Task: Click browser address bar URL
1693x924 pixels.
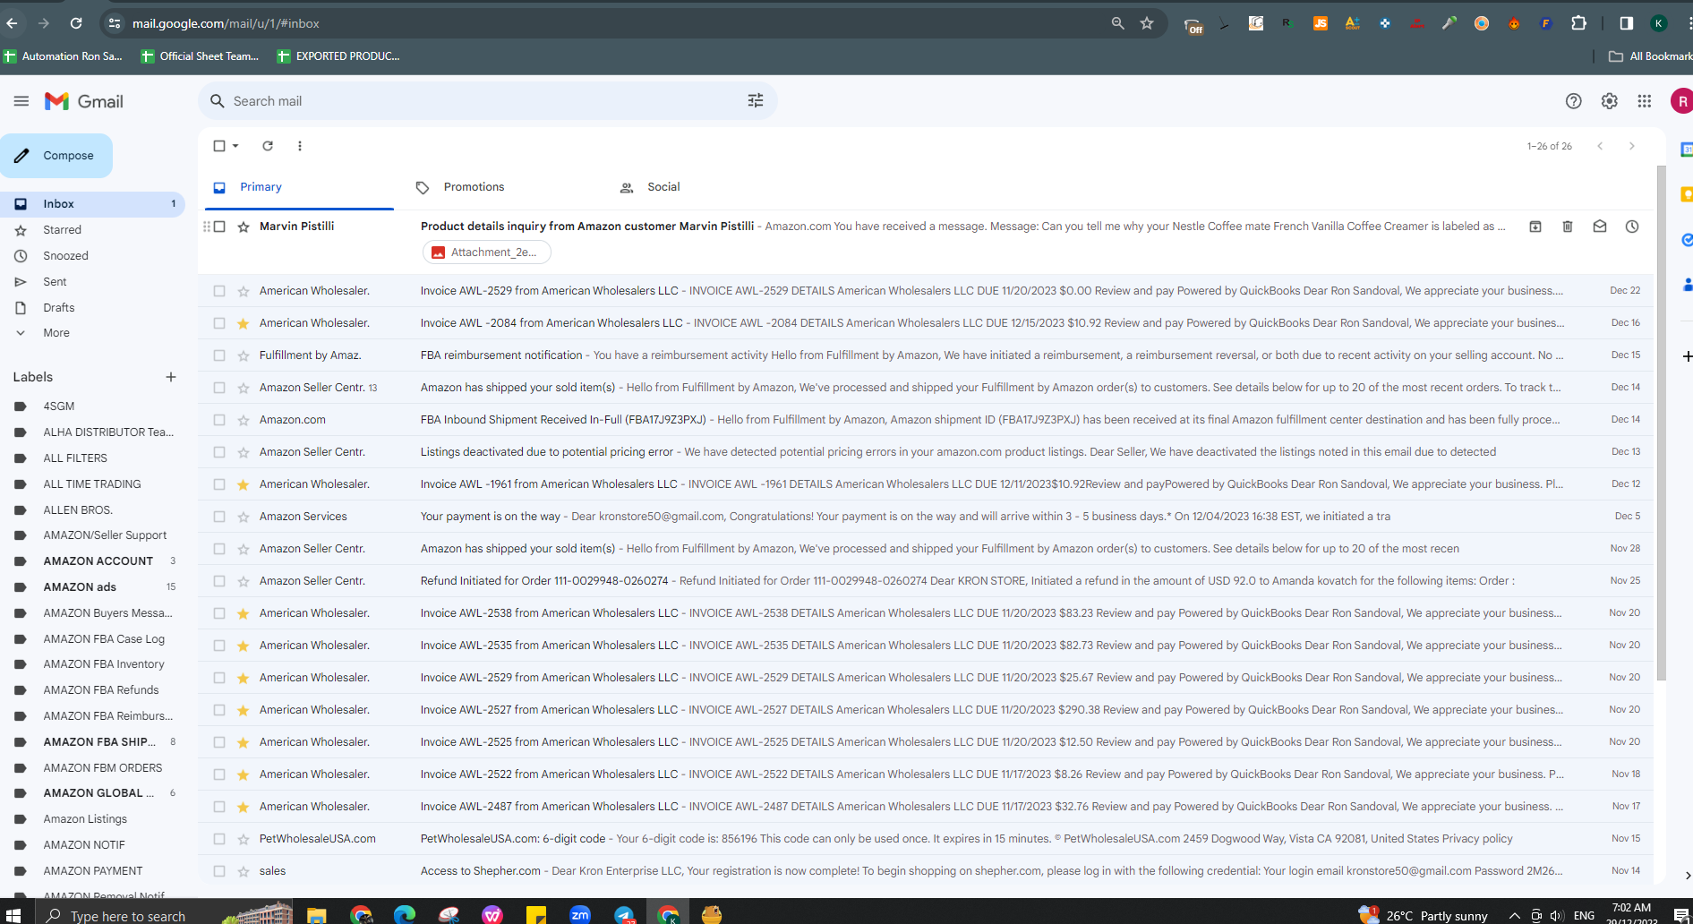Action: [226, 23]
